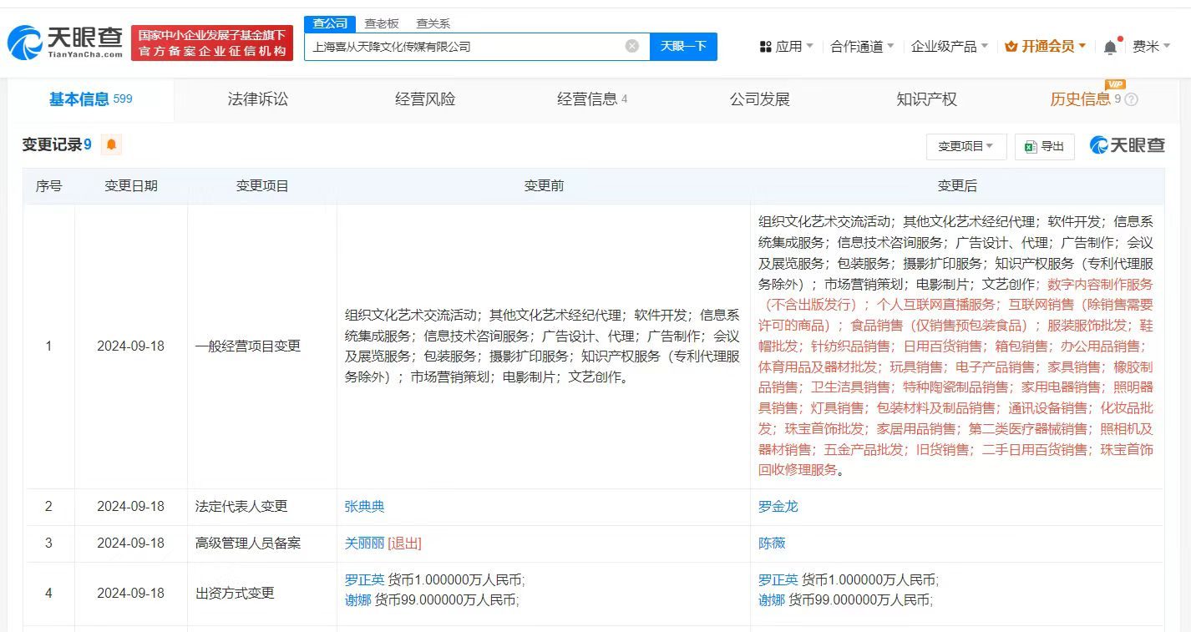This screenshot has height=632, width=1191.
Task: Switch to the 查老板 search tab
Action: [x=380, y=23]
